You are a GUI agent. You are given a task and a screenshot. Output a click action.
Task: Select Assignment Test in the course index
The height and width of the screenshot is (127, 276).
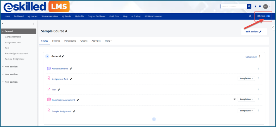[x=13, y=43]
